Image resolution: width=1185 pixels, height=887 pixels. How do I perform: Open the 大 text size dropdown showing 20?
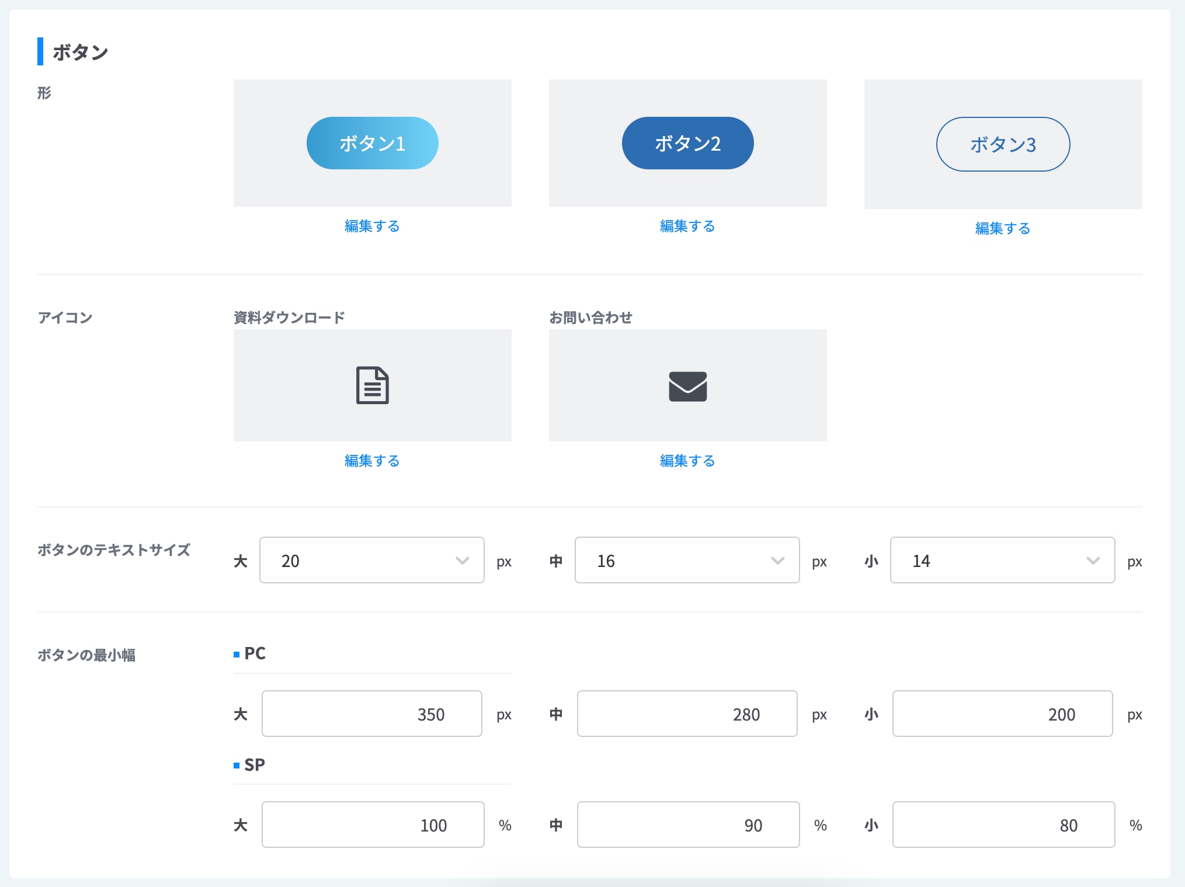pyautogui.click(x=372, y=560)
